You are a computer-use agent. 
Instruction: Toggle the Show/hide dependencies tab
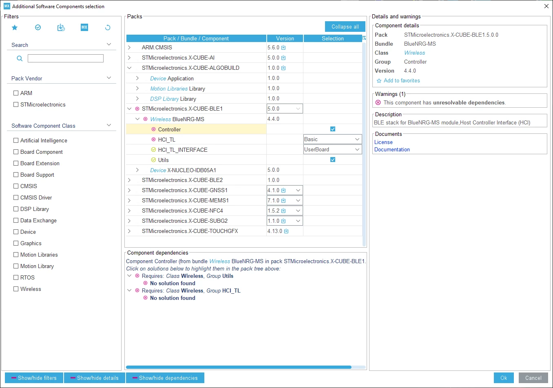pos(165,378)
